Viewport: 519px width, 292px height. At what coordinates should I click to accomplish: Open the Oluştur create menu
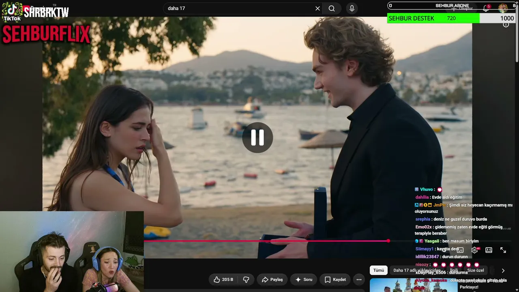click(462, 8)
